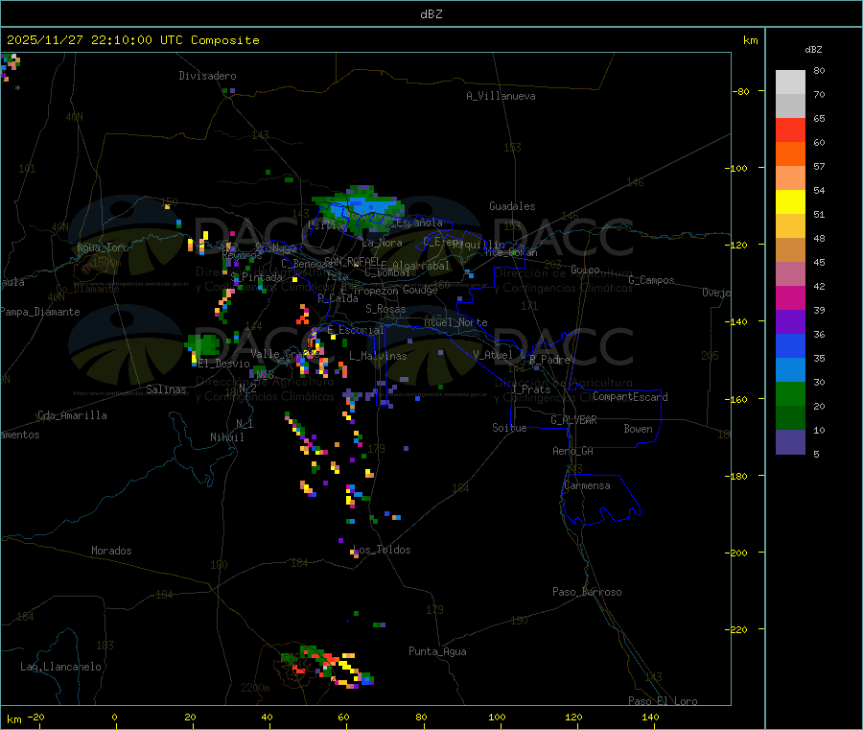Viewport: 863px width, 730px height.
Task: Select the 'Aero_GA' map label
Action: pos(573,451)
